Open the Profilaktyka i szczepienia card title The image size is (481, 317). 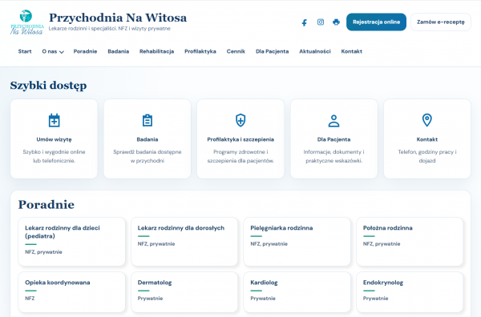click(240, 139)
